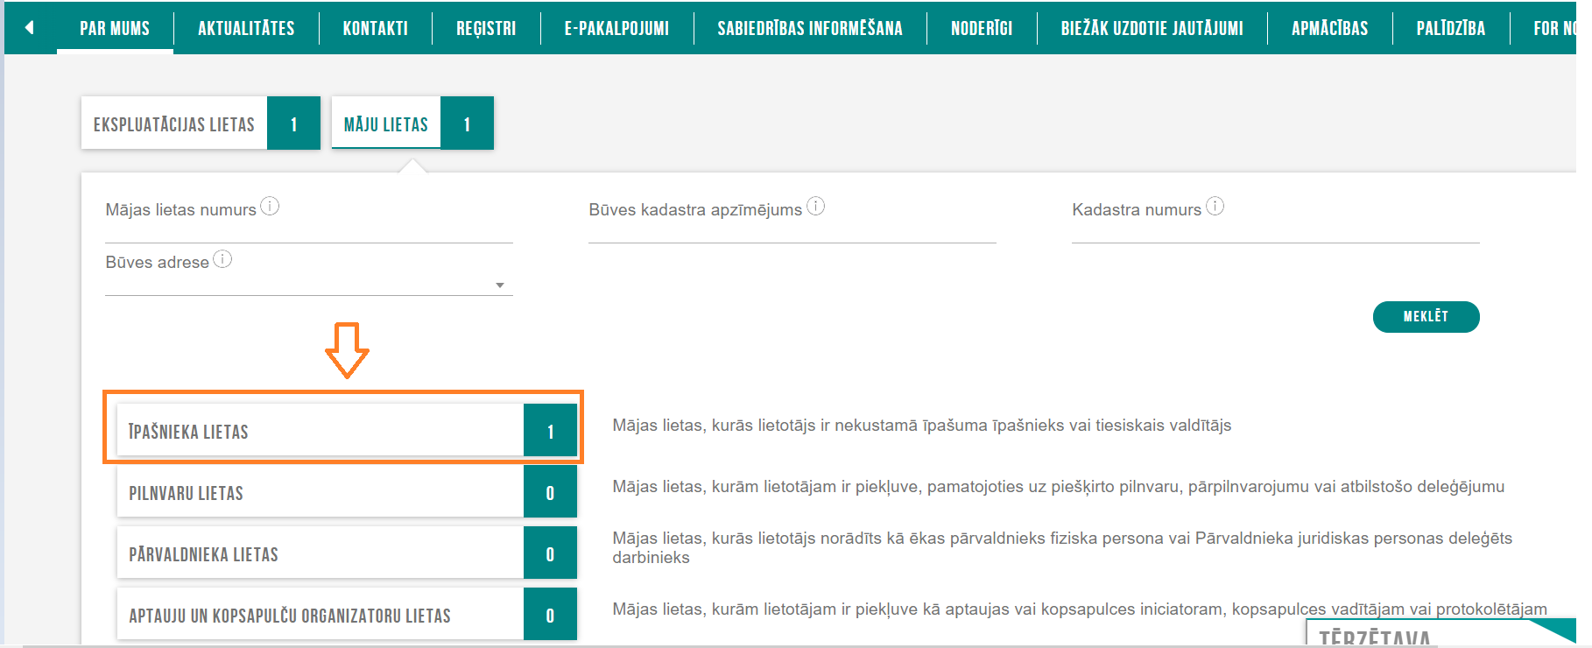The width and height of the screenshot is (1592, 648).
Task: Expand the Būves adrese dropdown
Action: pyautogui.click(x=499, y=285)
